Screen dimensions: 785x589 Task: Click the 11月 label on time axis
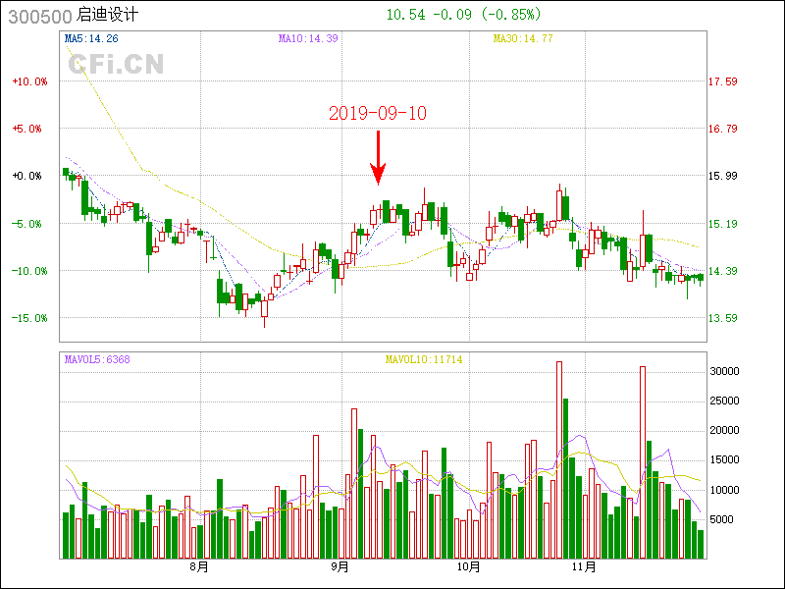[584, 566]
